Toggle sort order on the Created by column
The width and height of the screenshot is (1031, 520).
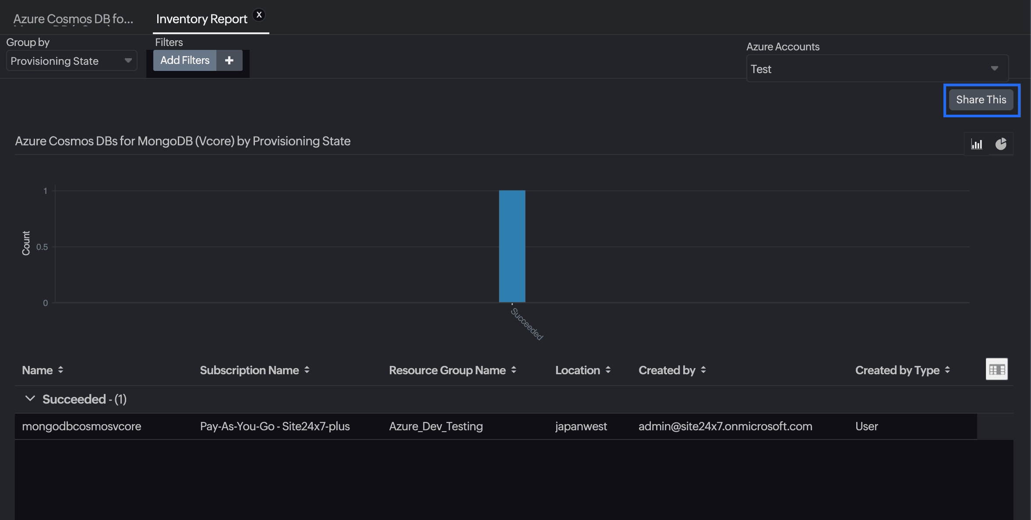(x=703, y=370)
